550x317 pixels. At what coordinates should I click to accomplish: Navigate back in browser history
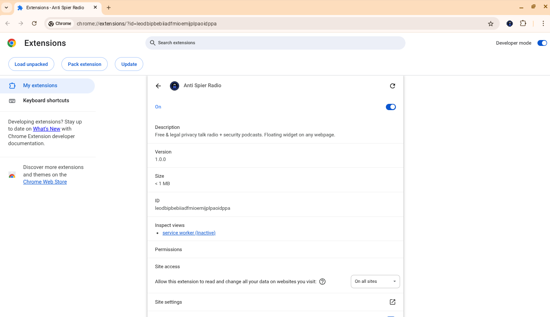point(8,24)
